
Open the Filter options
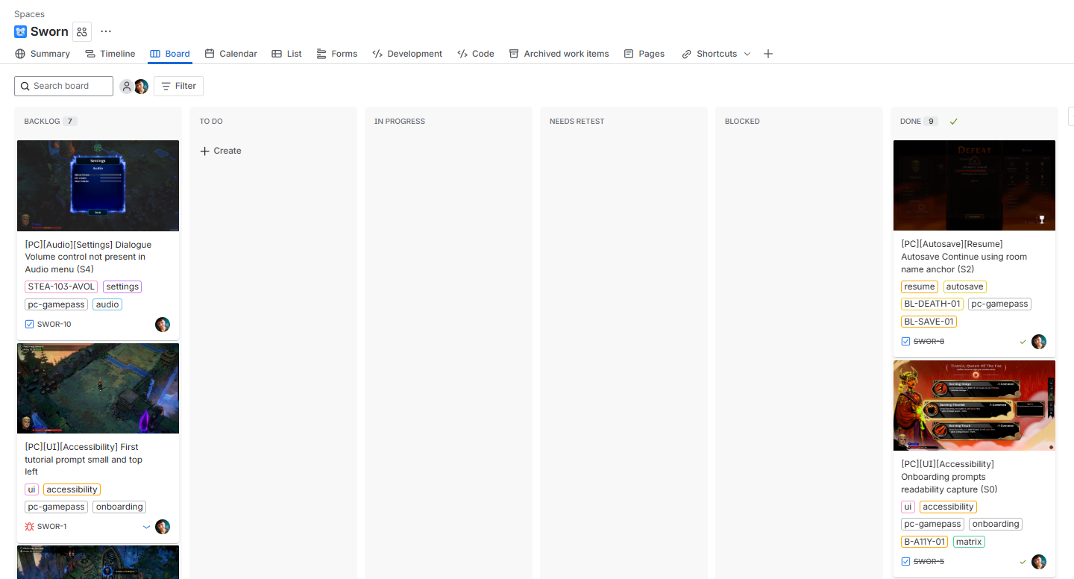(178, 87)
